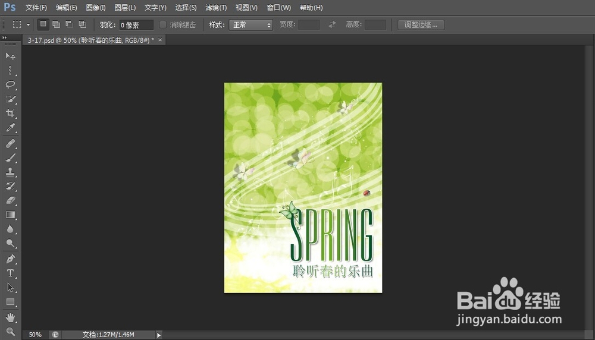Close the 3-17.psd document tab
This screenshot has width=595, height=340.
(160, 40)
